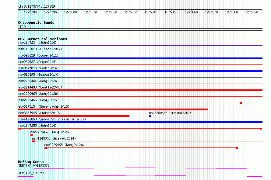Viewport: 271px width, 180px height.
Task: Open esv3575810 (Uddin2014) variant
Action: pyautogui.click(x=38, y=68)
